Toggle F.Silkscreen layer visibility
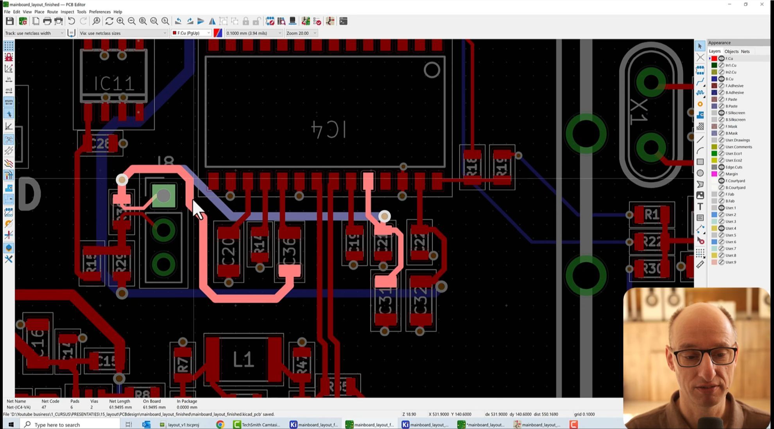 point(721,113)
